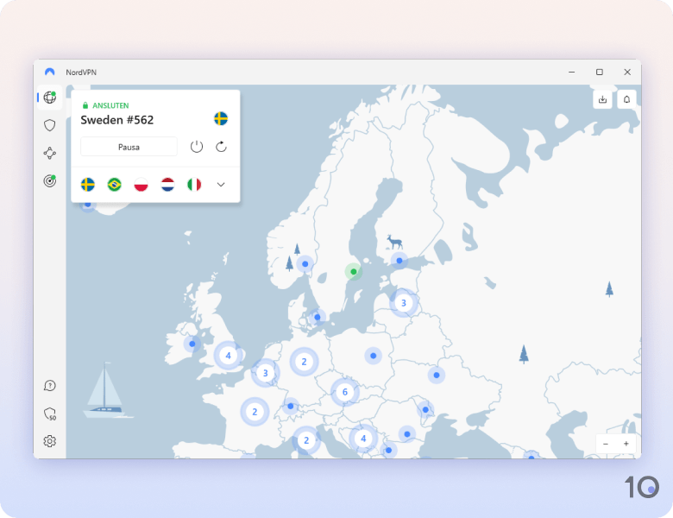Select the Sweden flag in recent connections
The image size is (673, 518).
click(x=88, y=185)
